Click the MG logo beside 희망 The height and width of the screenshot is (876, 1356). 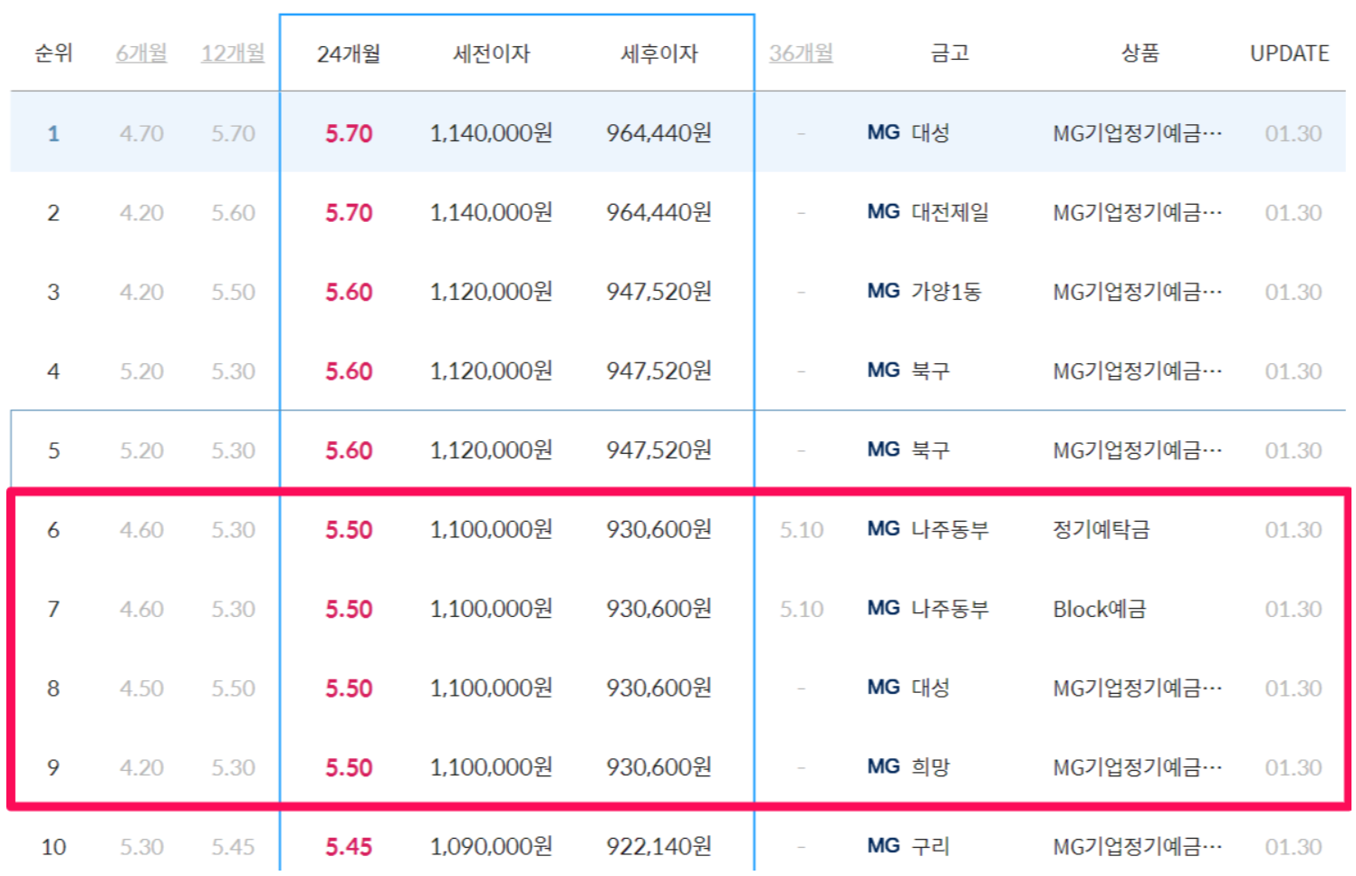(x=883, y=767)
